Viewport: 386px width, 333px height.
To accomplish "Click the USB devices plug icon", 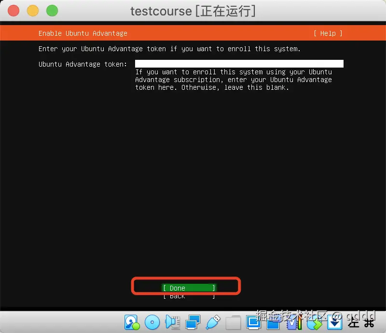I will [213, 322].
